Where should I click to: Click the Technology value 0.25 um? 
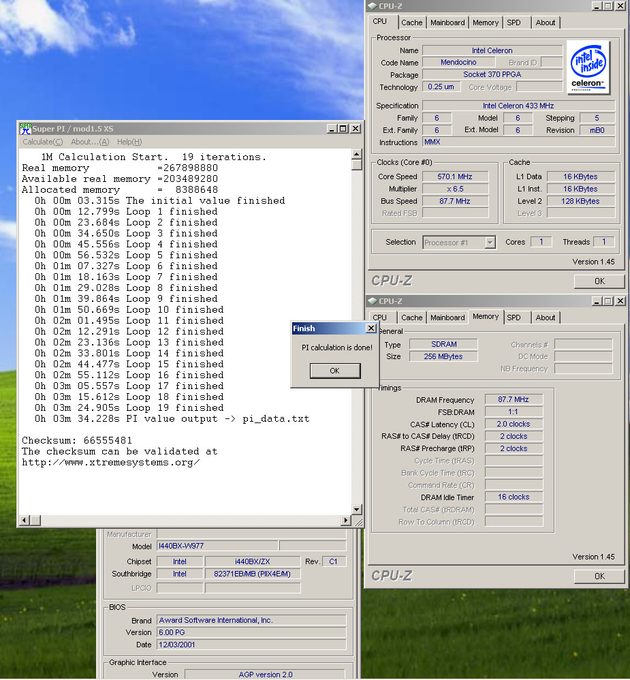click(x=441, y=87)
